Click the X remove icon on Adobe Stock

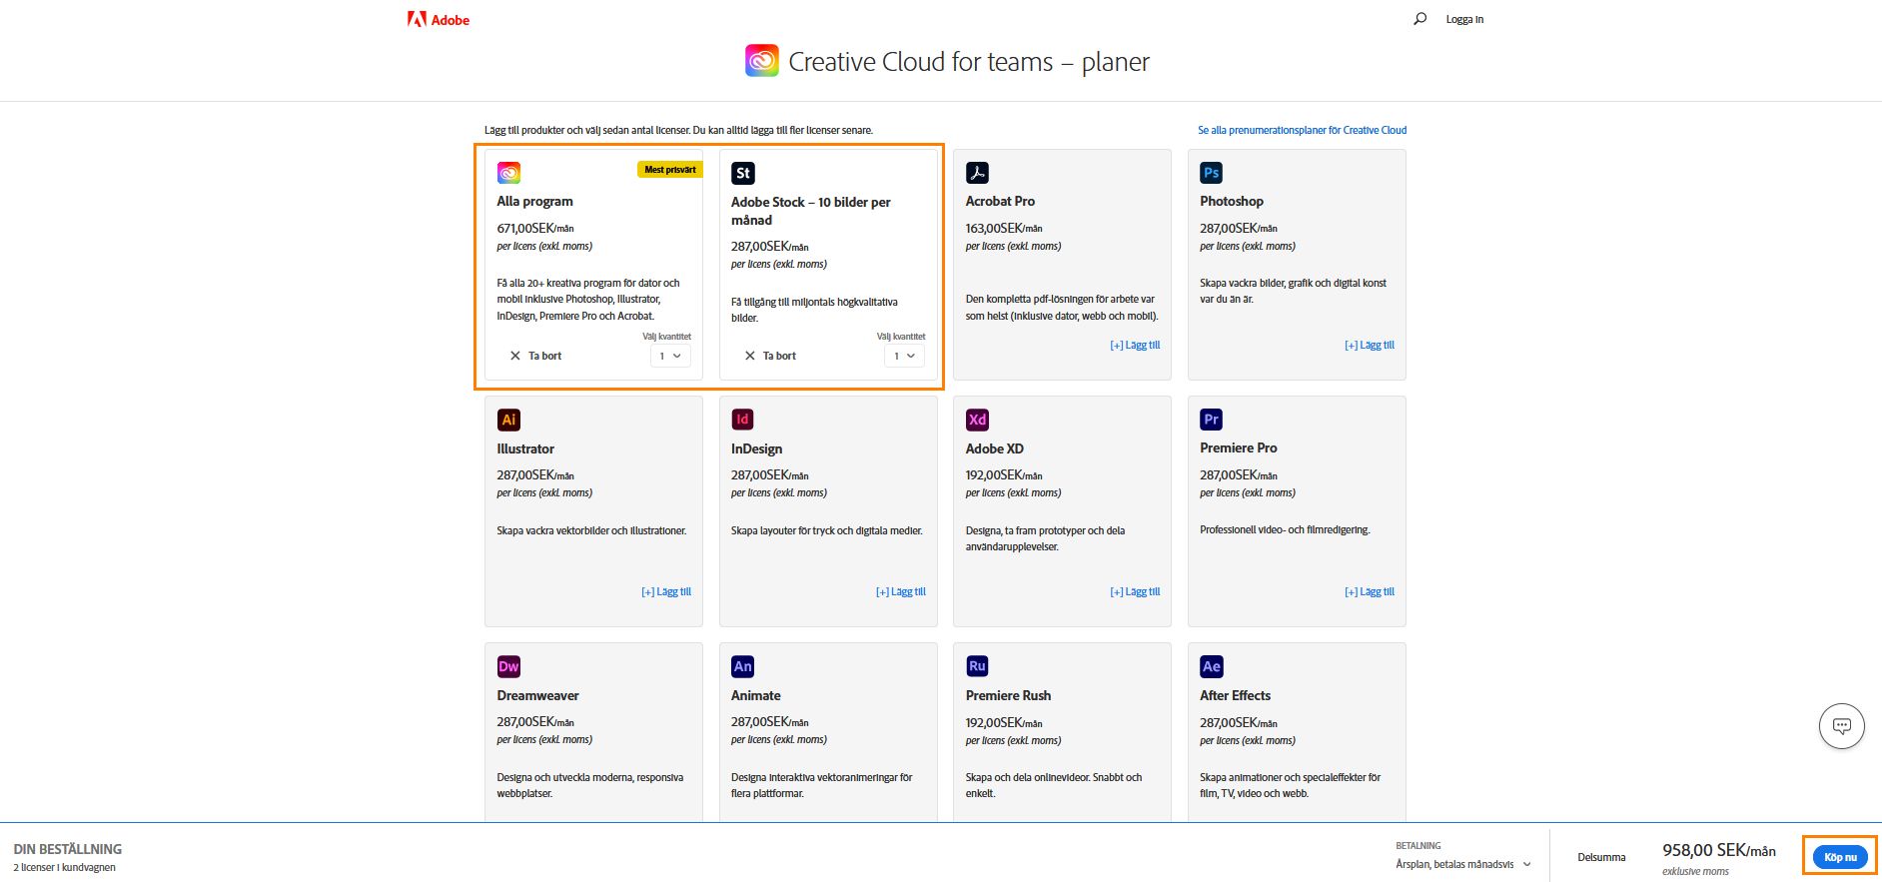point(750,356)
